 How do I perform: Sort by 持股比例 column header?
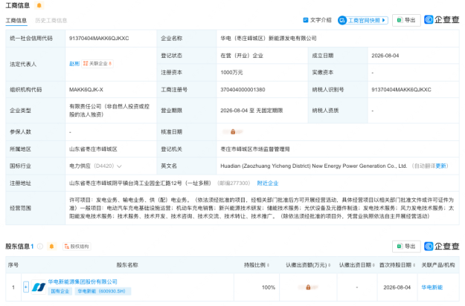coord(257,265)
